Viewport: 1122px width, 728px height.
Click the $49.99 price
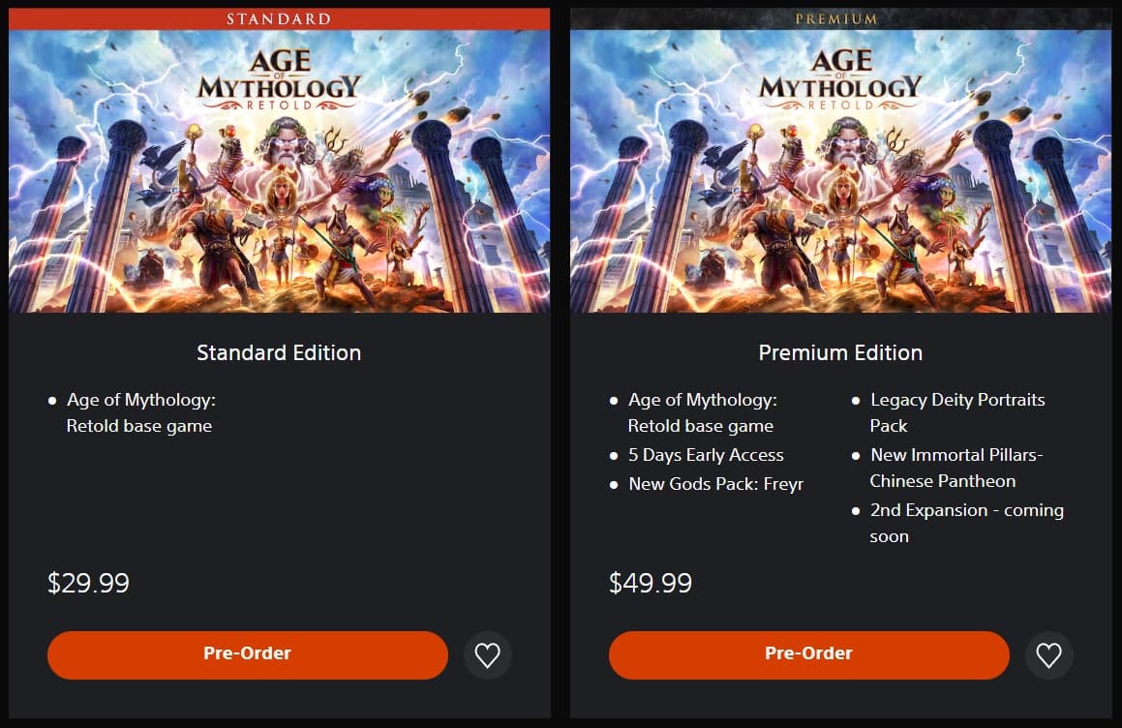coord(650,583)
